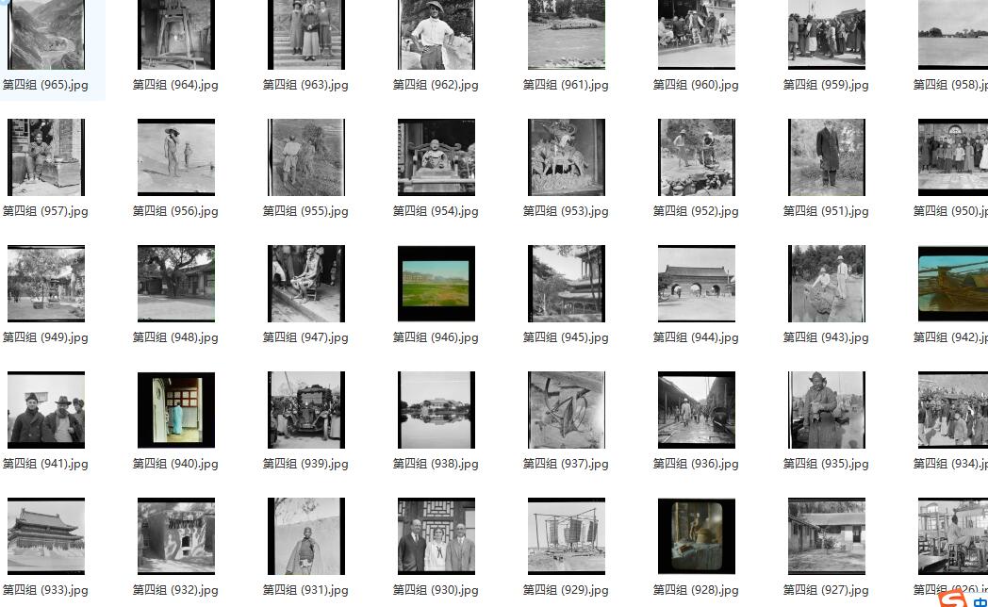Select the colored landscape image 第四组 (946).jpg
988x607 pixels.
pos(436,284)
